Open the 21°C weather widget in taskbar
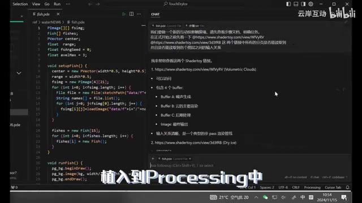 (x=229, y=197)
